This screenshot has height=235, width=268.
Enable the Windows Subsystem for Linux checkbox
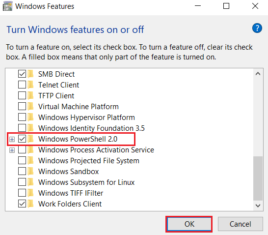coord(22,182)
